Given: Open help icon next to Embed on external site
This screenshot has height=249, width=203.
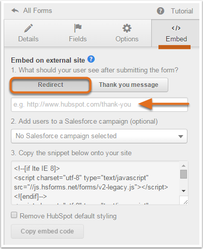Looking at the screenshot, I should pyautogui.click(x=91, y=59).
